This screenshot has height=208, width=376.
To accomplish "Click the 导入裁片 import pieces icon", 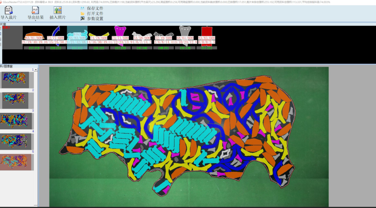I will [x=8, y=10].
